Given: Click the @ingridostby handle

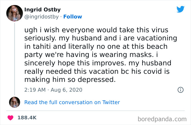Looking at the screenshot, I should (42, 17).
